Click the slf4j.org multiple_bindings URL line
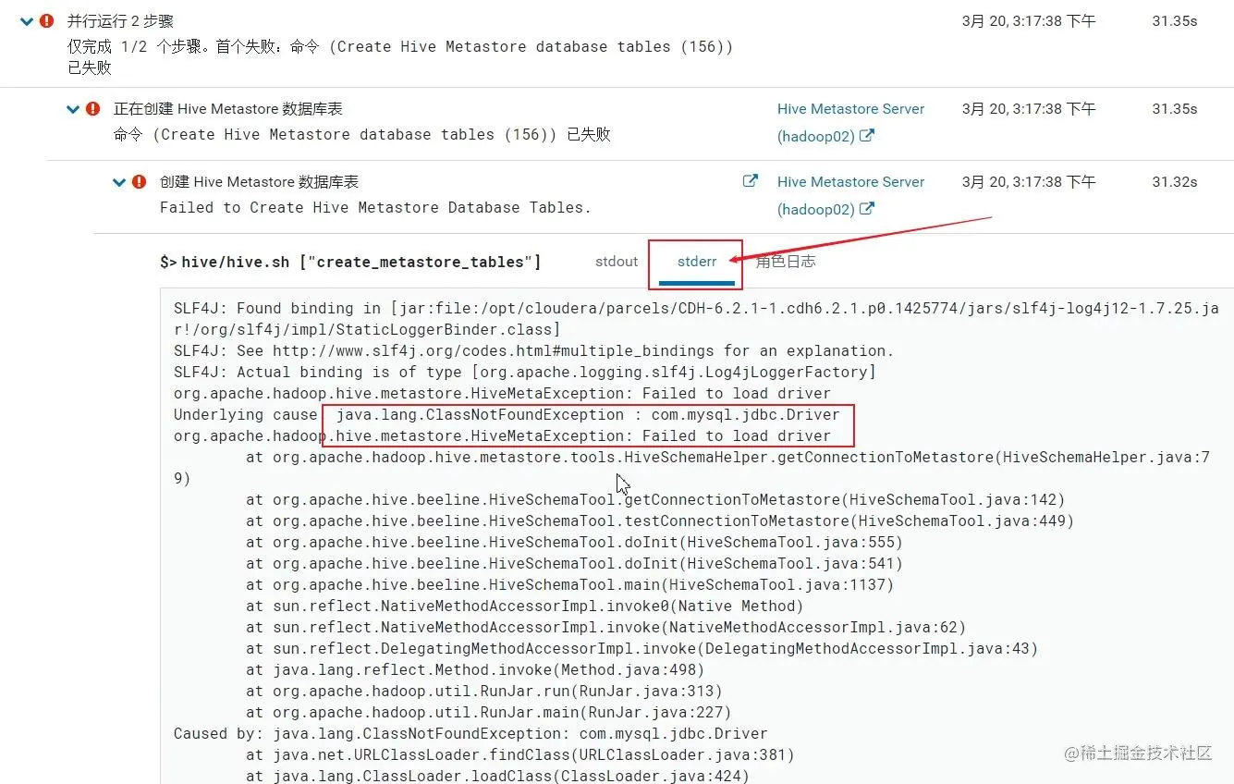1234x784 pixels. [533, 350]
